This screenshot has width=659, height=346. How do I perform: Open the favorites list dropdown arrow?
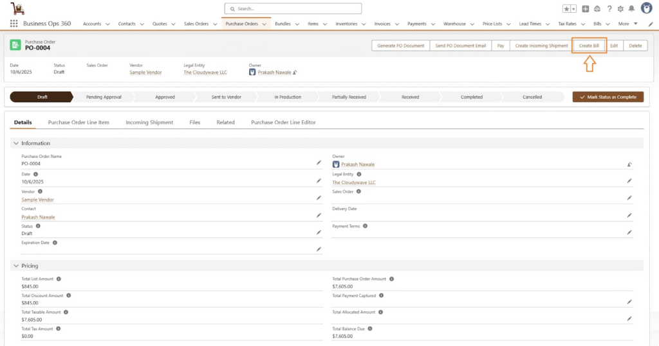(x=573, y=9)
